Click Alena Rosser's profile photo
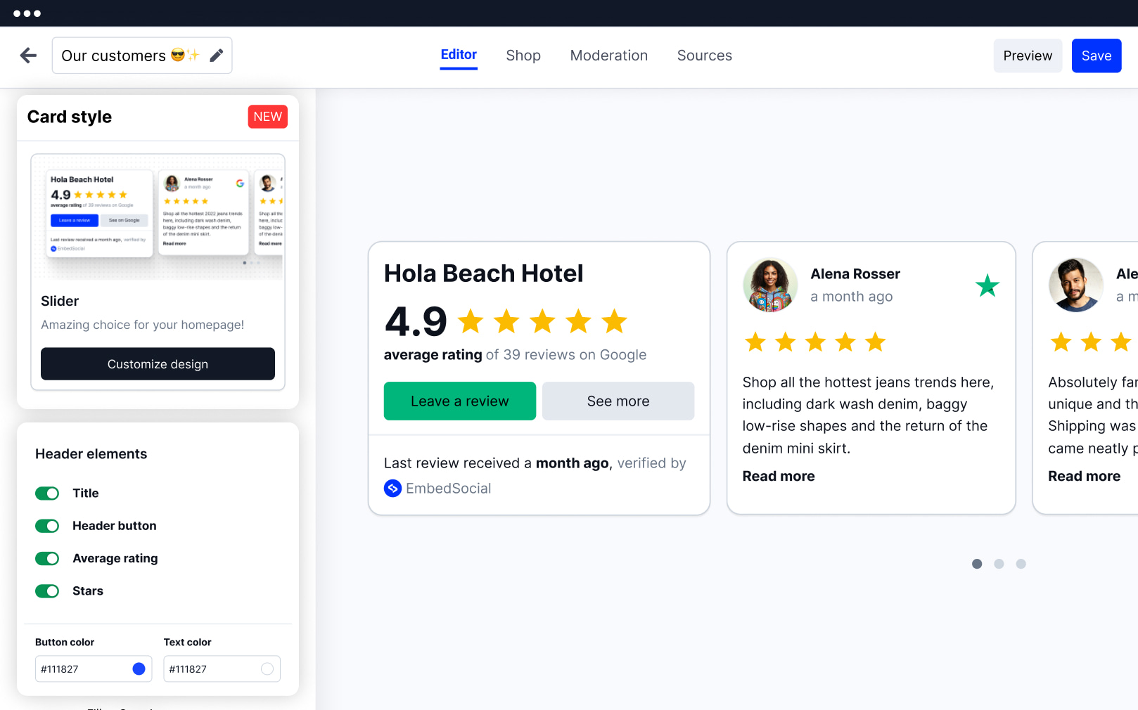 coord(770,285)
